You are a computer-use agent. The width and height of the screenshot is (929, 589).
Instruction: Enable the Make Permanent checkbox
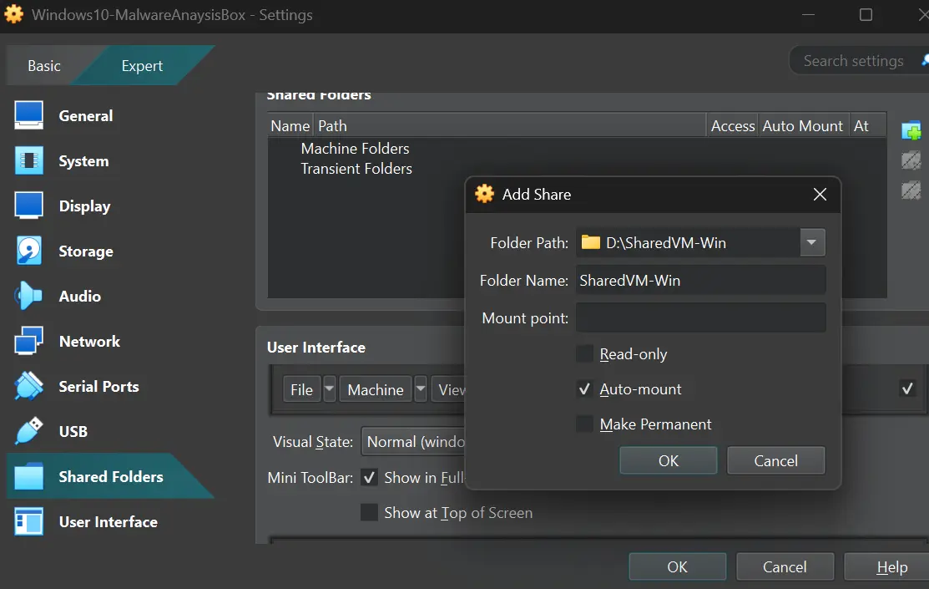point(584,424)
